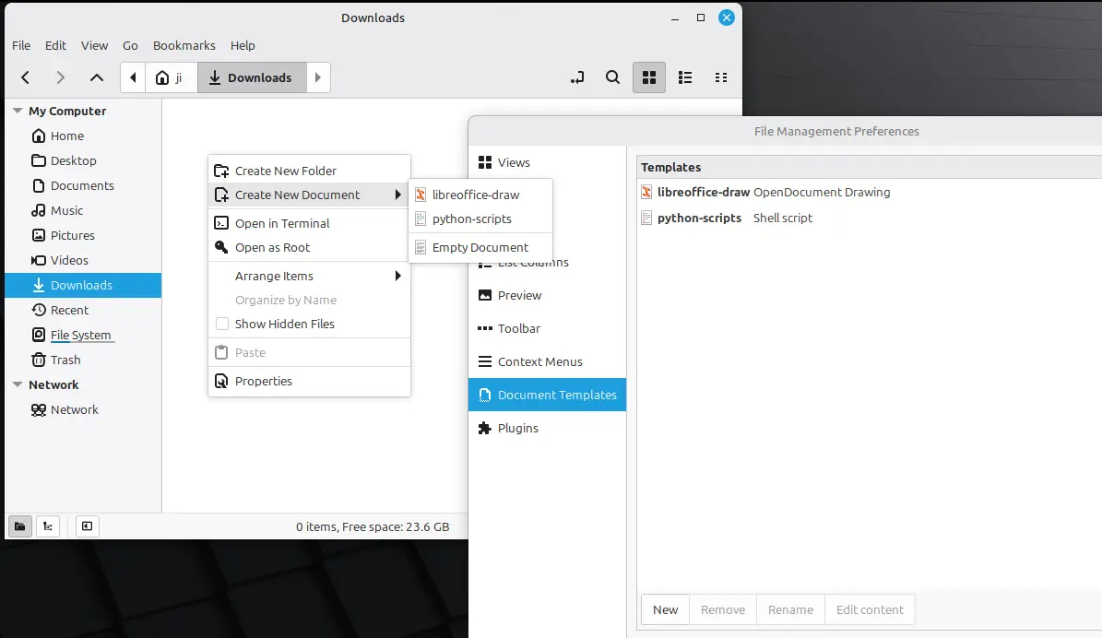The width and height of the screenshot is (1102, 638).
Task: Choose Open in Terminal from context menu
Action: (281, 223)
